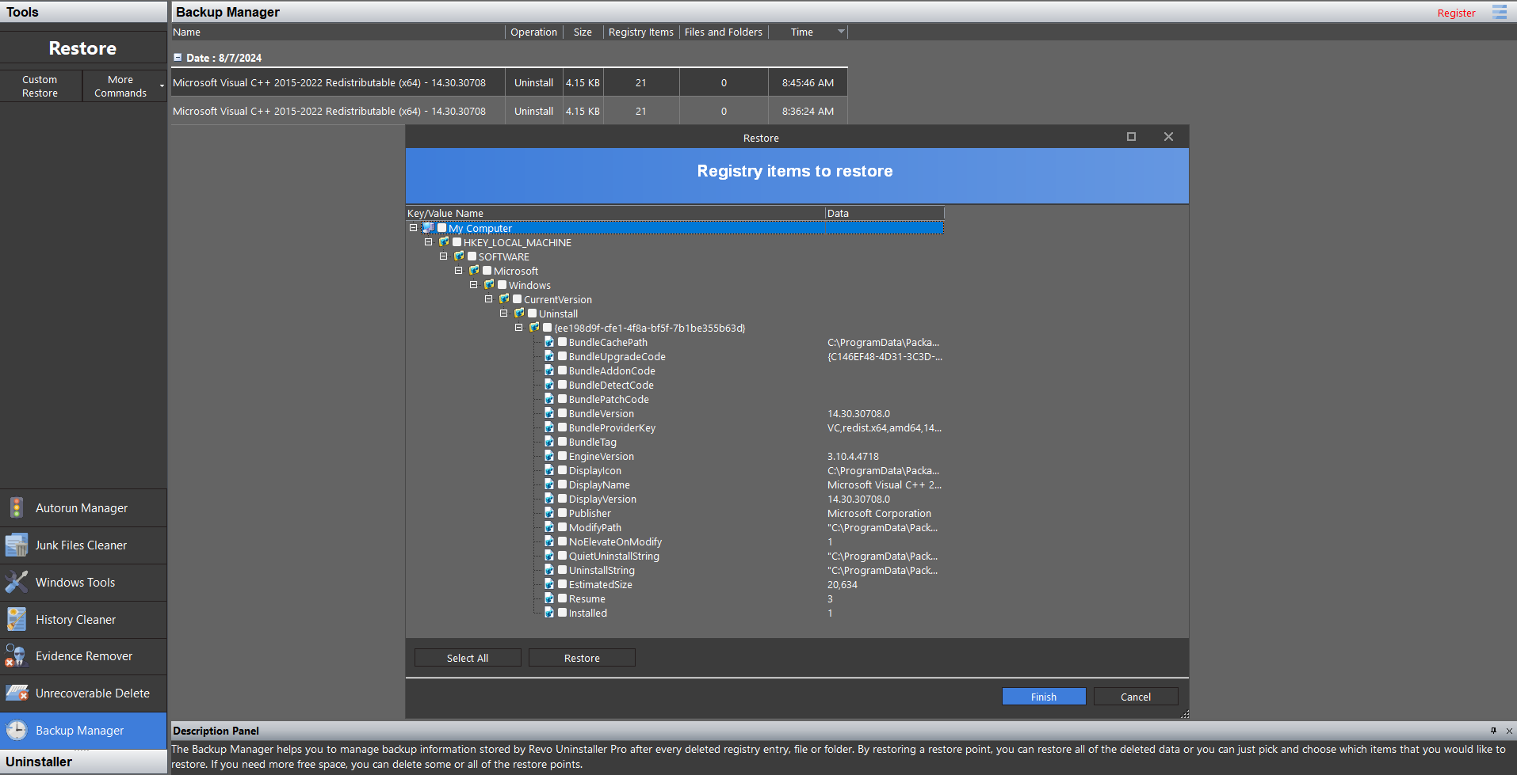Click Publisher value icon
1517x775 pixels.
coord(549,513)
